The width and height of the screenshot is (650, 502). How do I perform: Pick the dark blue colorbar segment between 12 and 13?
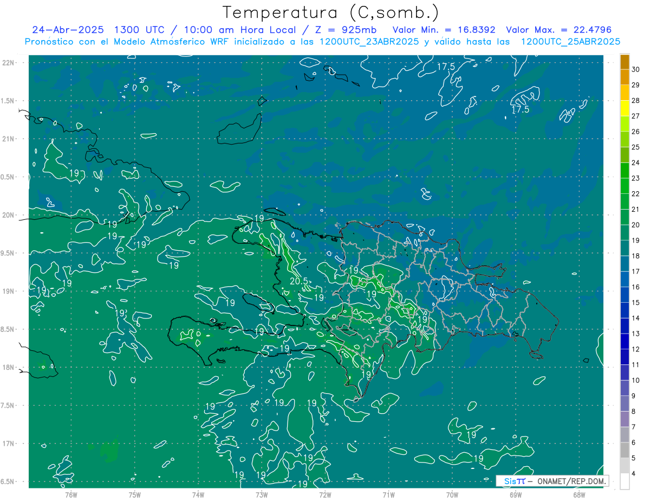(x=625, y=341)
